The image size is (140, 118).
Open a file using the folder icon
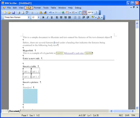pyautogui.click(x=9, y=13)
